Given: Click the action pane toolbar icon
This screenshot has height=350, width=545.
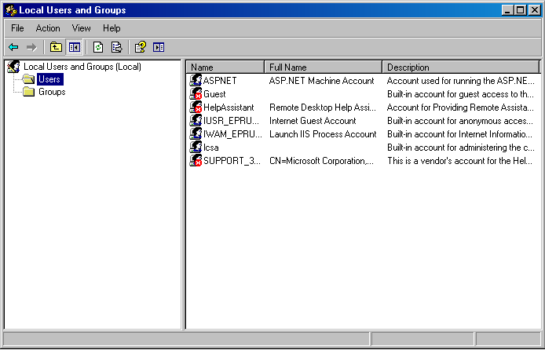Looking at the screenshot, I should 159,47.
